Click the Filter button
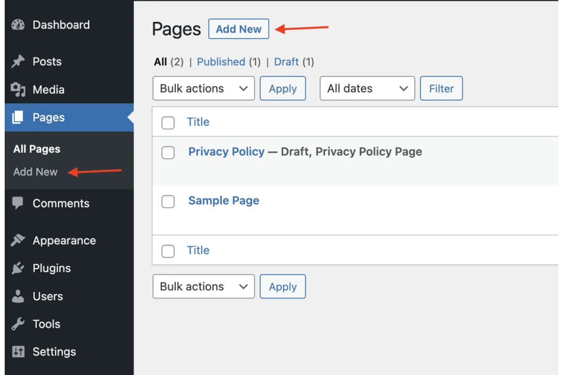 441,89
